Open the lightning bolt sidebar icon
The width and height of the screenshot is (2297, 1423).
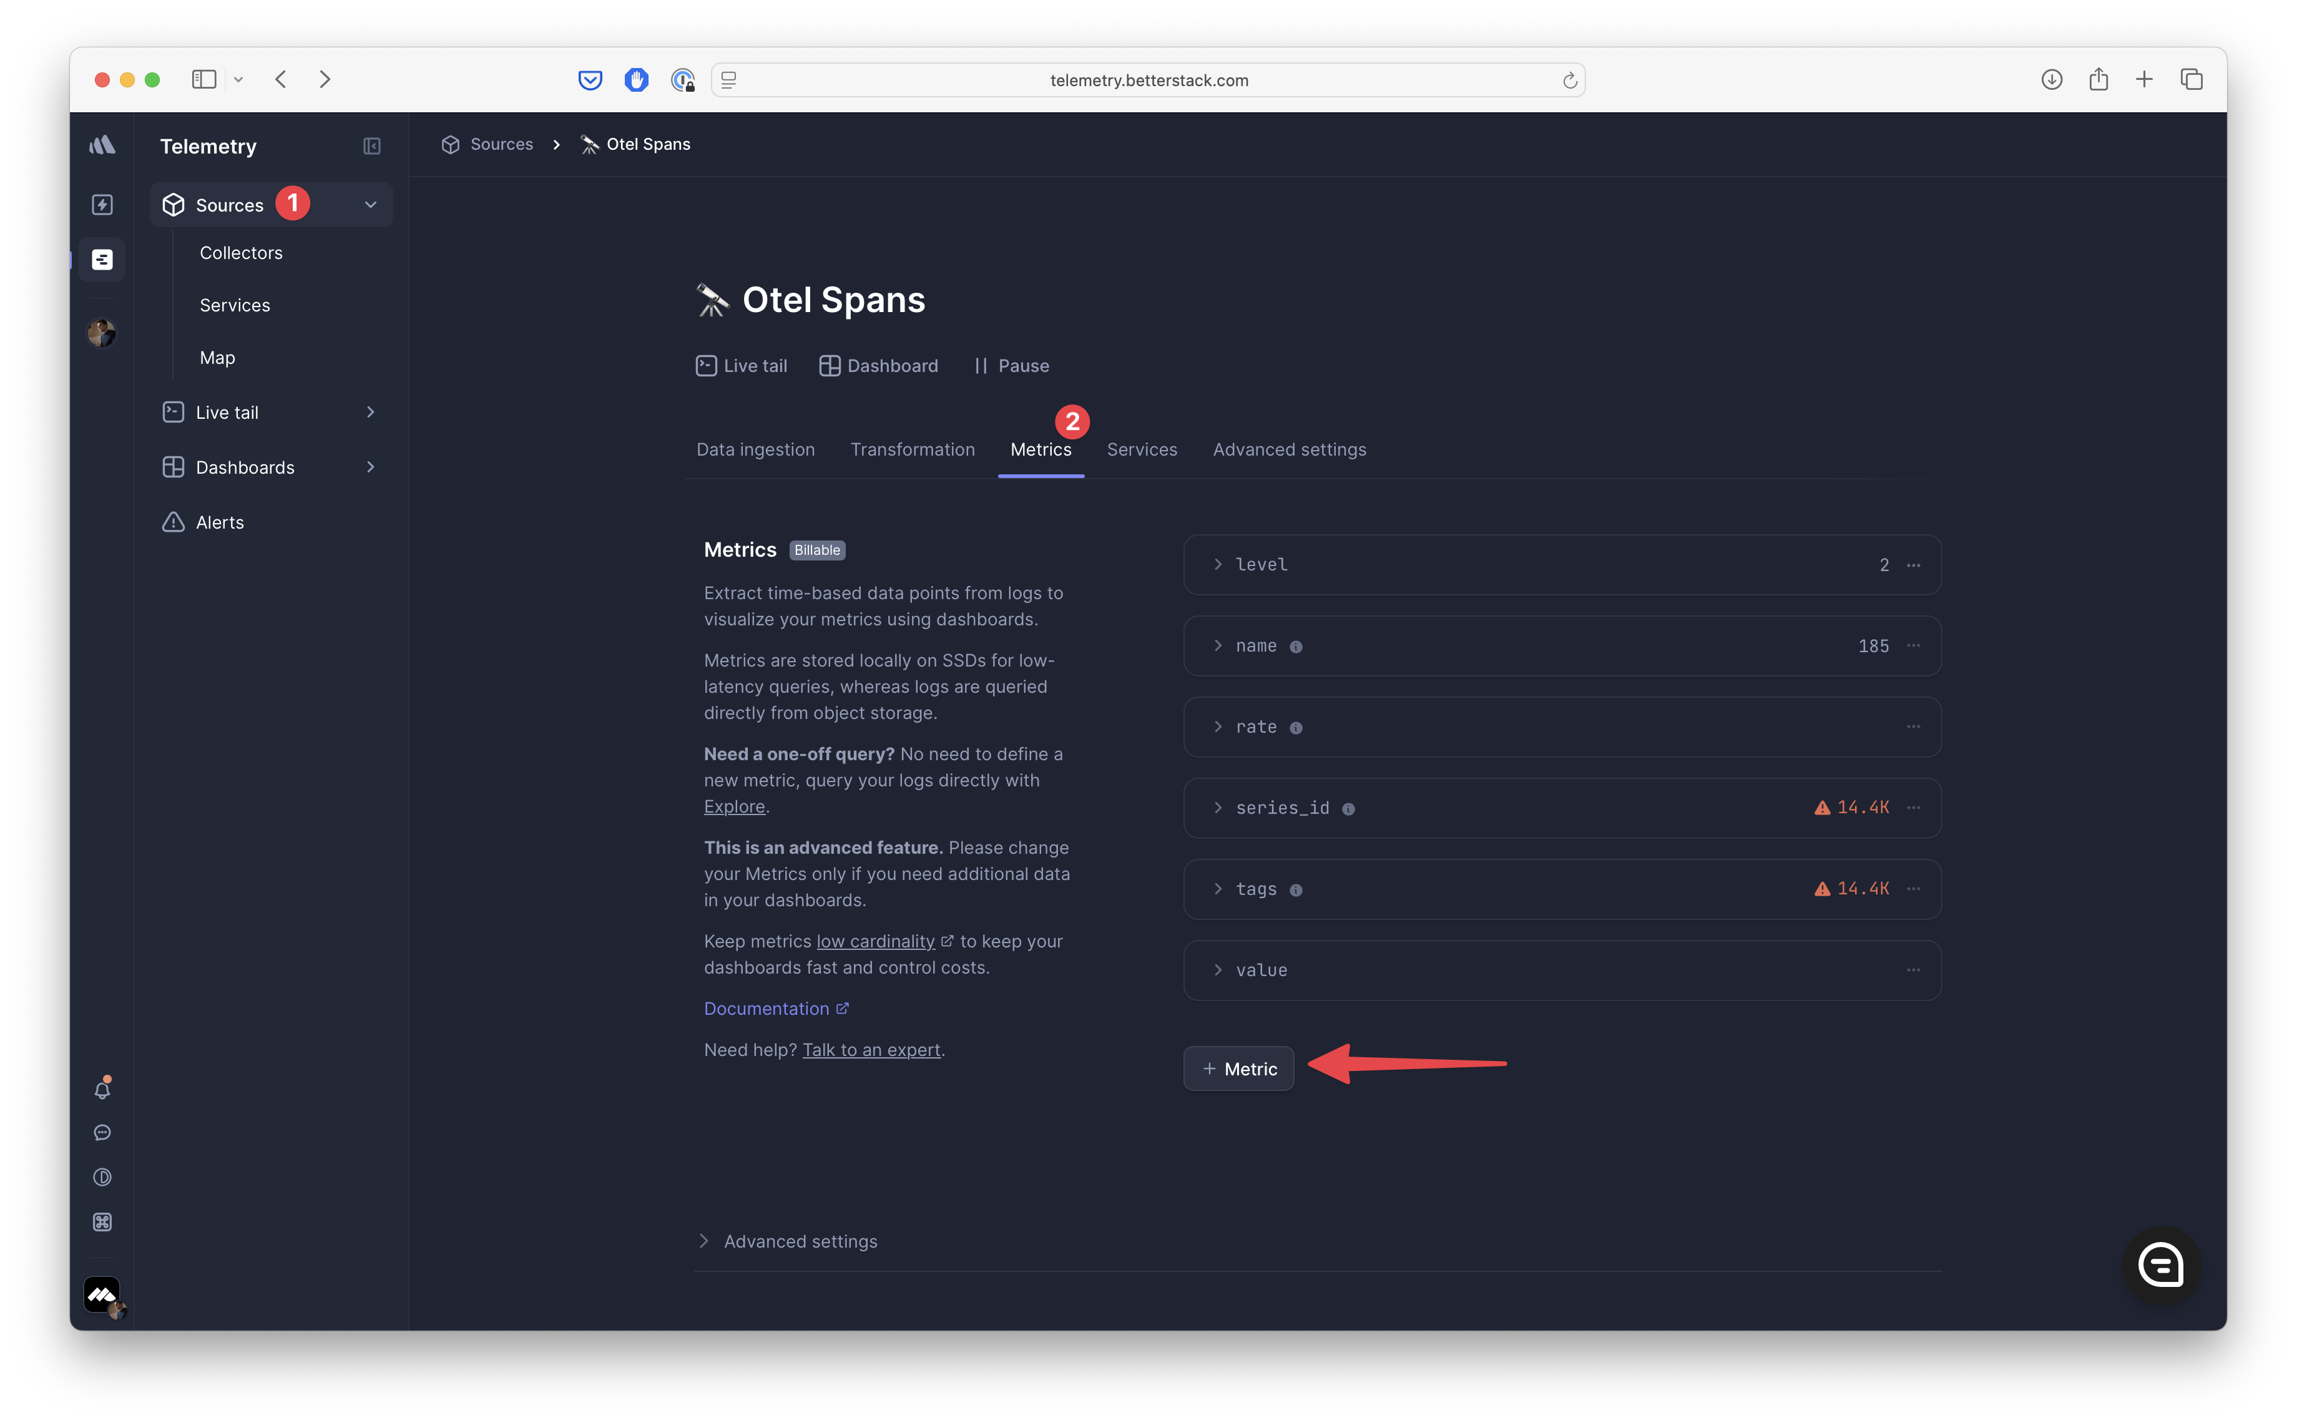point(102,204)
